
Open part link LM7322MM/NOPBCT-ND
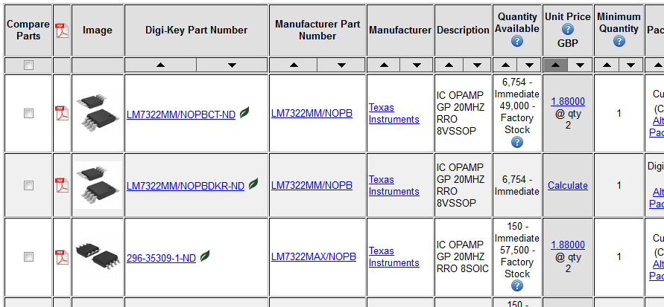coord(181,114)
